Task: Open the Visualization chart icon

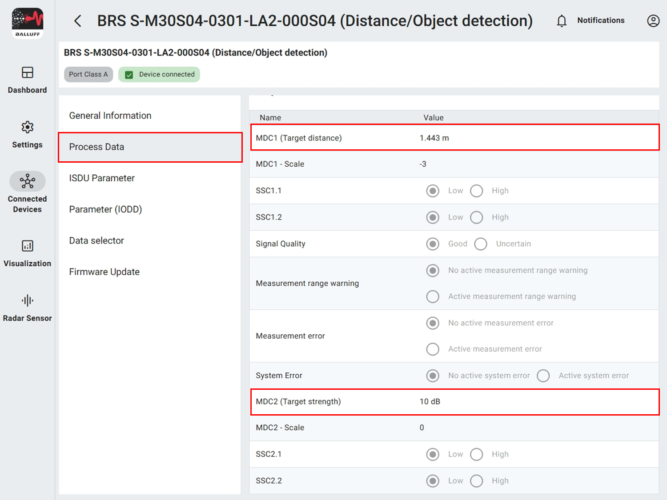Action: pyautogui.click(x=28, y=246)
